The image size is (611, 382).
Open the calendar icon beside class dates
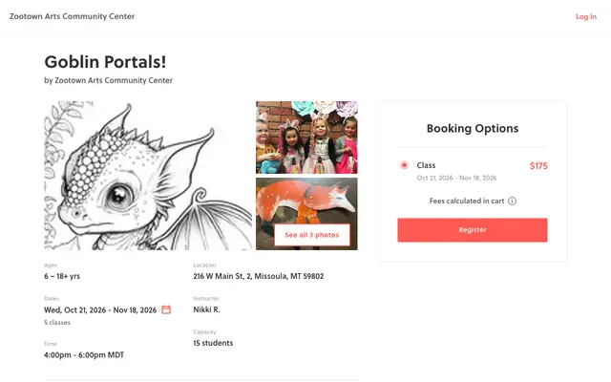pos(166,309)
